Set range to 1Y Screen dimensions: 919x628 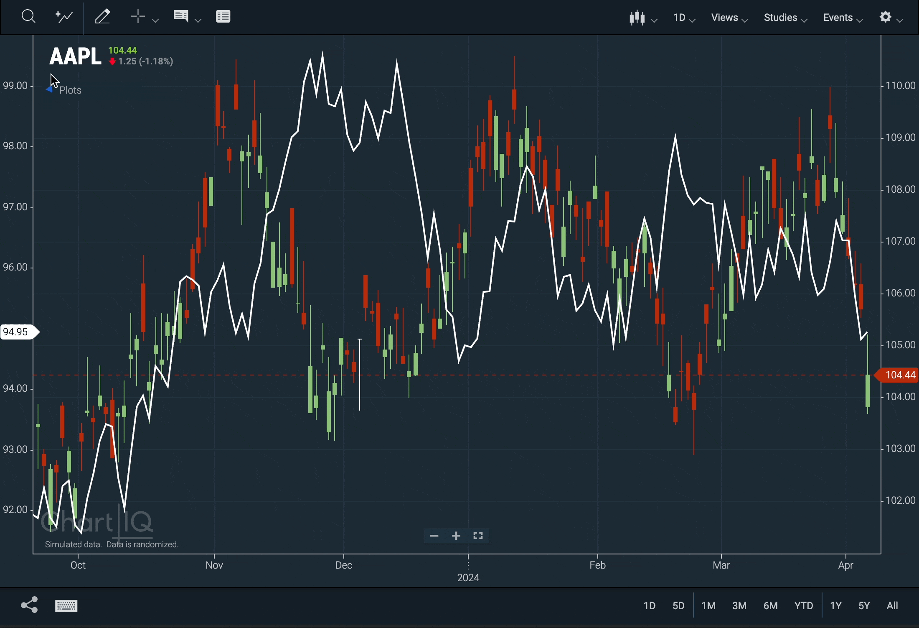pyautogui.click(x=836, y=605)
